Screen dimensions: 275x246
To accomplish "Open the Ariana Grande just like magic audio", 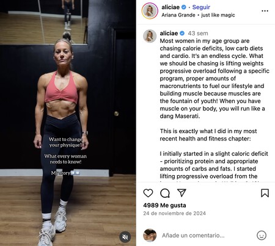I will (198, 15).
